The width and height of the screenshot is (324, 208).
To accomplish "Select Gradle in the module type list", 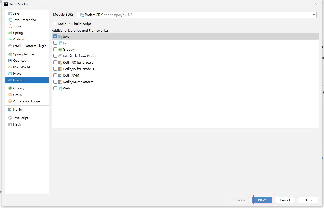I will click(27, 80).
